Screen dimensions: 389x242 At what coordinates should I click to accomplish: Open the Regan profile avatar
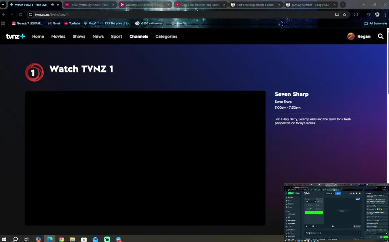point(351,36)
